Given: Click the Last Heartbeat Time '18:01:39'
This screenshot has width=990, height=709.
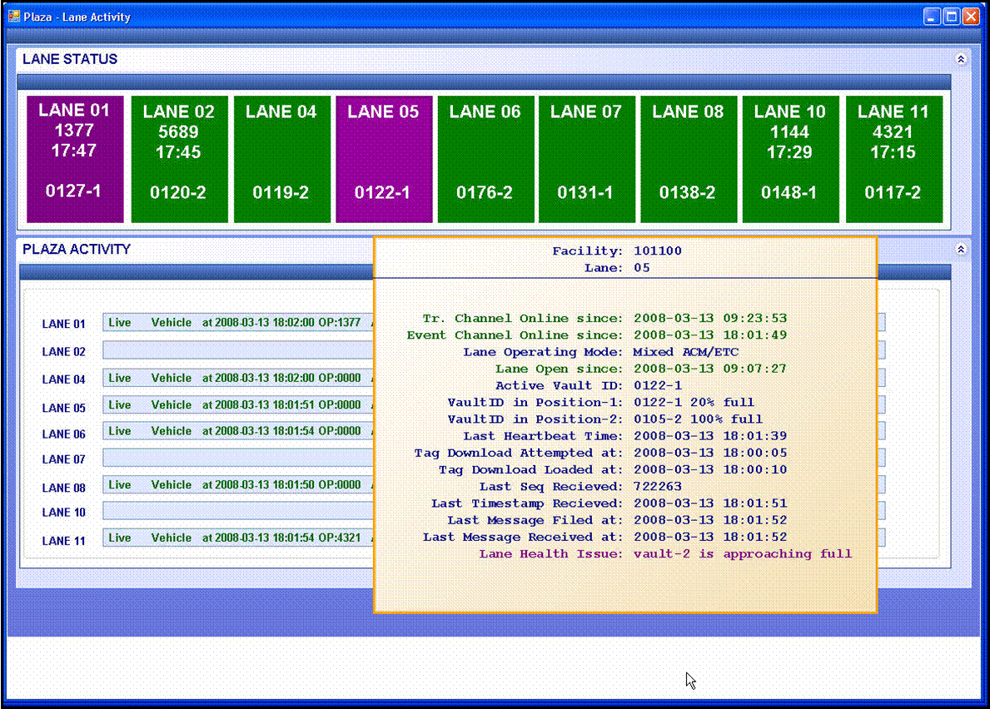Looking at the screenshot, I should (x=755, y=436).
